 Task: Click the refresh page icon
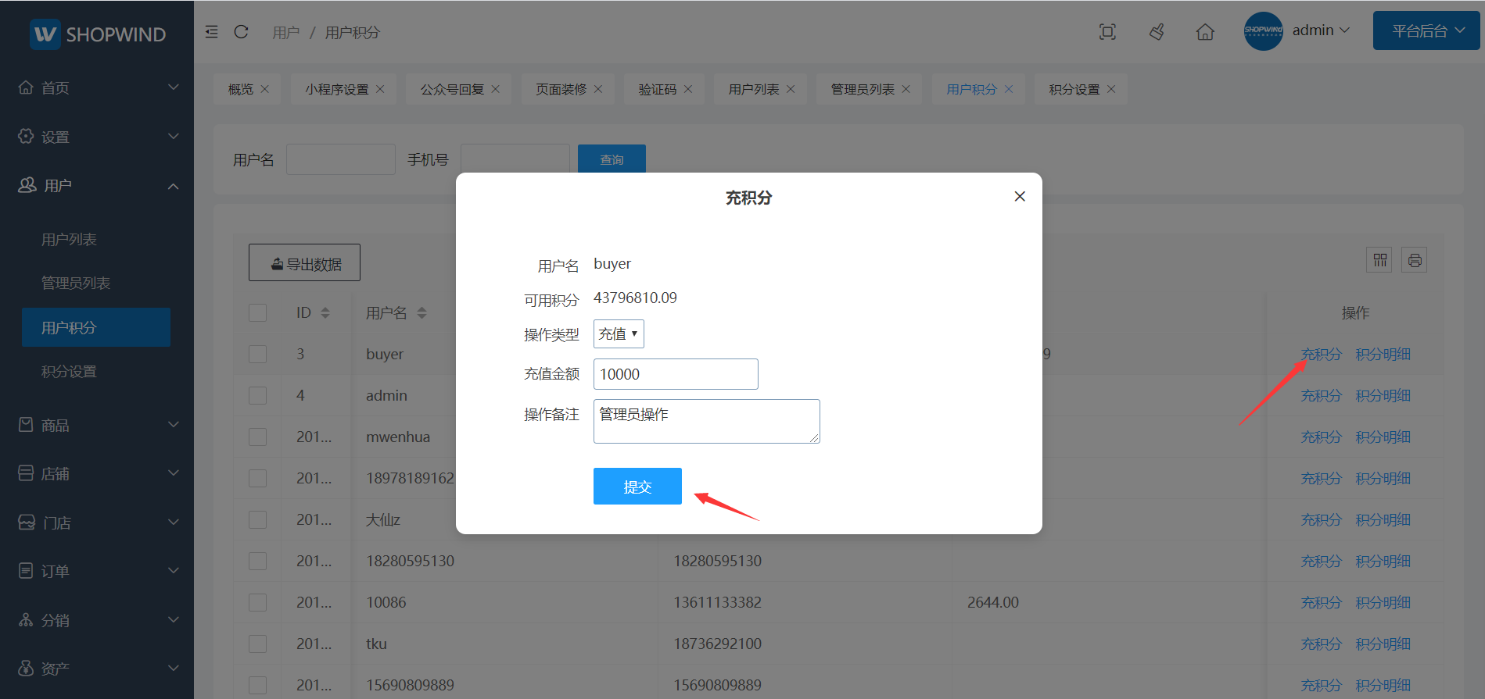click(x=241, y=32)
